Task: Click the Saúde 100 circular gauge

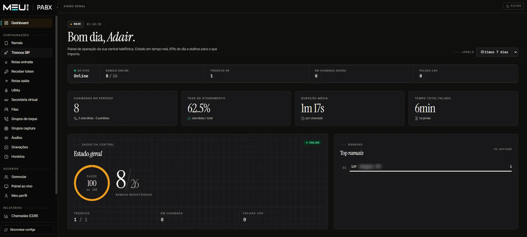Action: pos(92,183)
